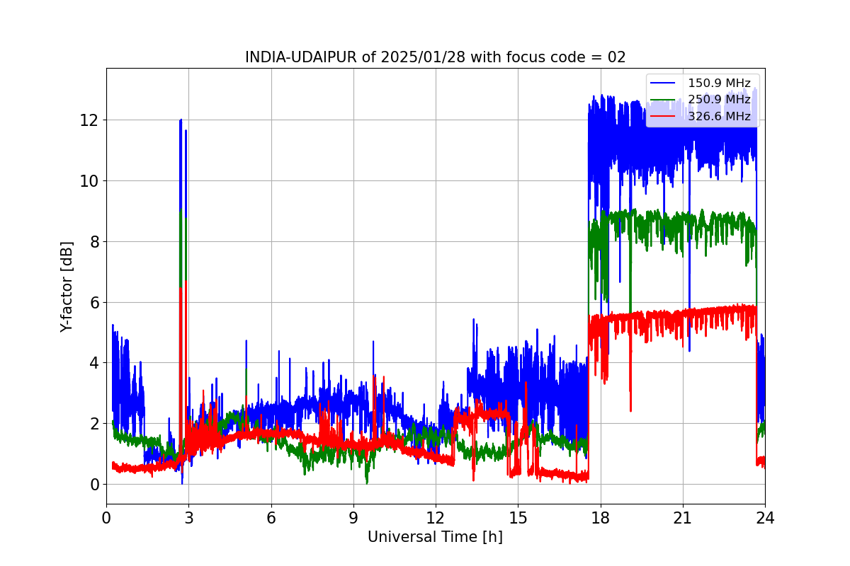Click x-axis tick label 9
850x566 pixels.
click(353, 518)
